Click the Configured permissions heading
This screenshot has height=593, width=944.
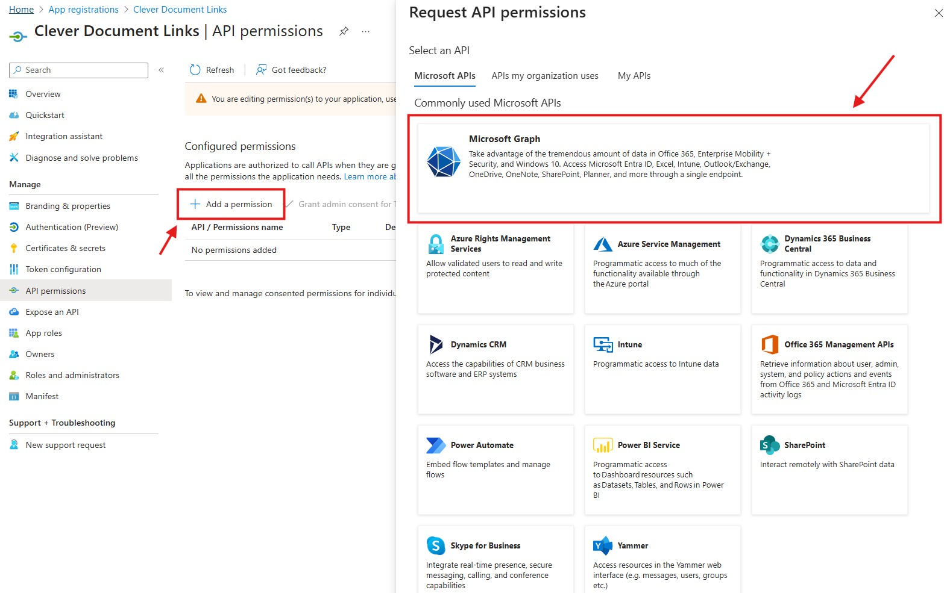click(x=240, y=146)
